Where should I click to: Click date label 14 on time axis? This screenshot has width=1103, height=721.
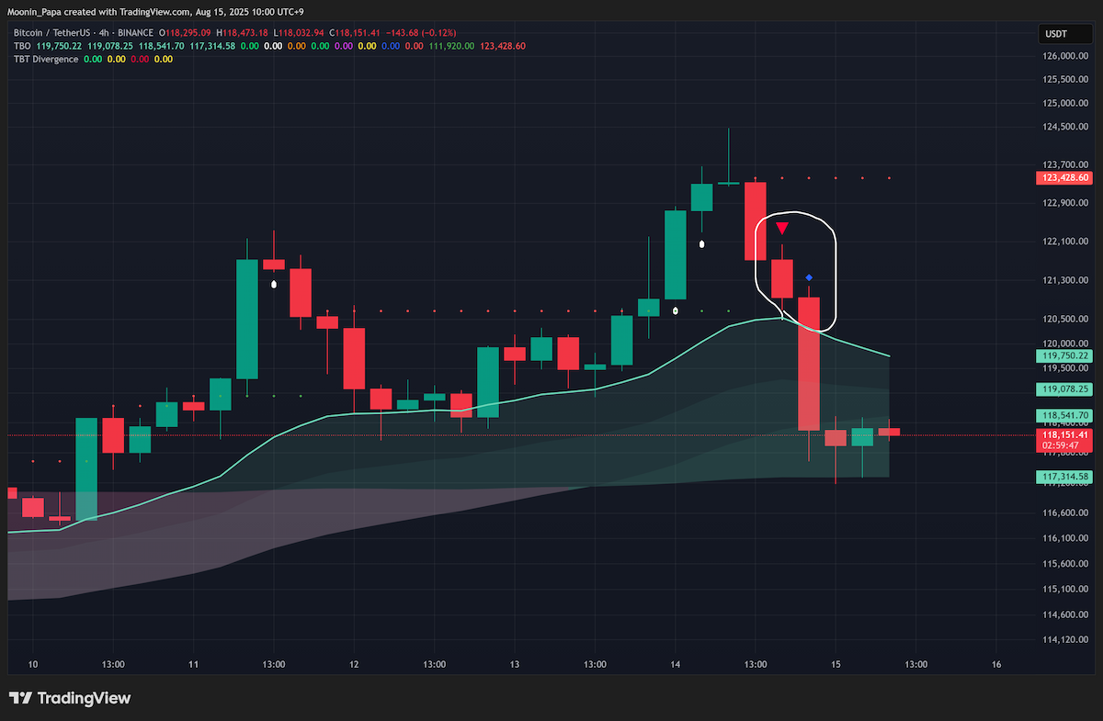[x=675, y=664]
